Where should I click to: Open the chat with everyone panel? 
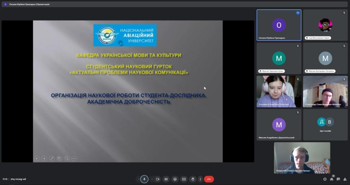338,179
